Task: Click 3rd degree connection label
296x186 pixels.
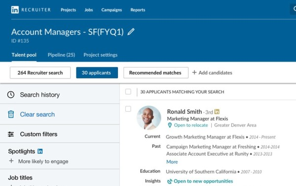Action: tap(209, 112)
